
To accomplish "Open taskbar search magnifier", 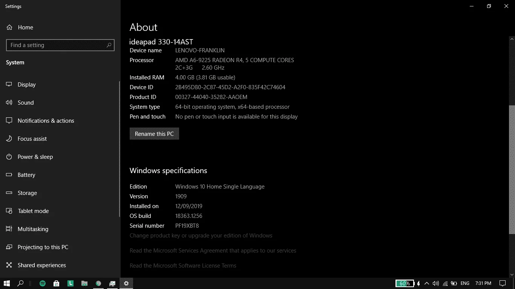I will tap(21, 283).
